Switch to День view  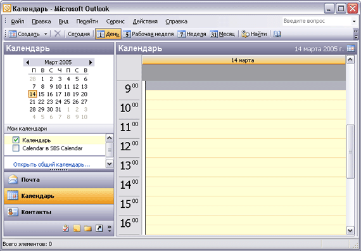(x=108, y=34)
